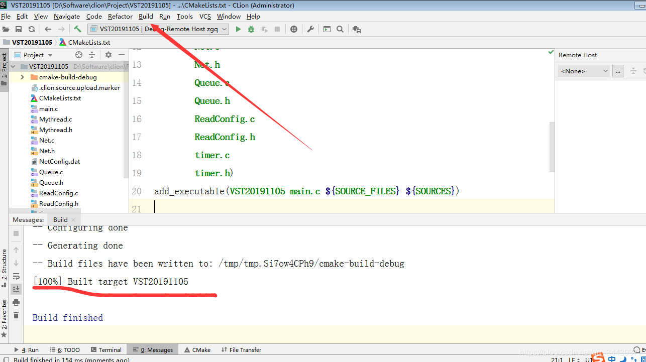Refresh files with the sync icon
Screen dimensions: 646x362
pos(31,29)
